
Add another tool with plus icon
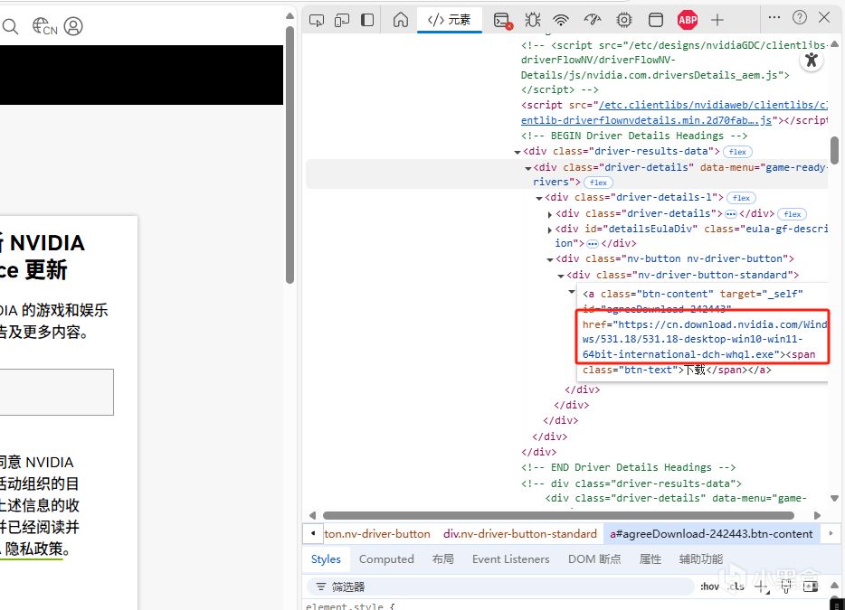717,21
